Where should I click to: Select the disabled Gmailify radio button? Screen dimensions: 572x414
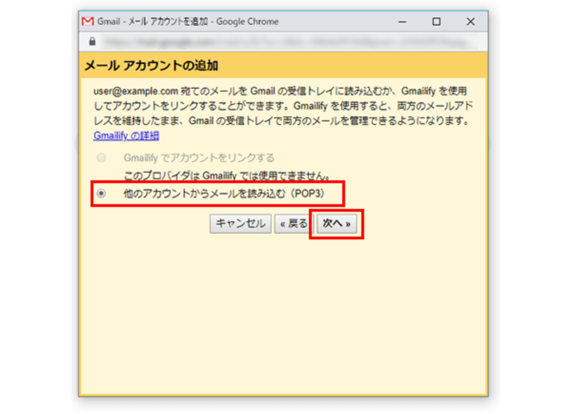coord(101,158)
